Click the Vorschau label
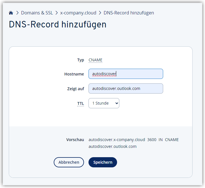Viewport: 205px width, 188px height. pyautogui.click(x=75, y=140)
